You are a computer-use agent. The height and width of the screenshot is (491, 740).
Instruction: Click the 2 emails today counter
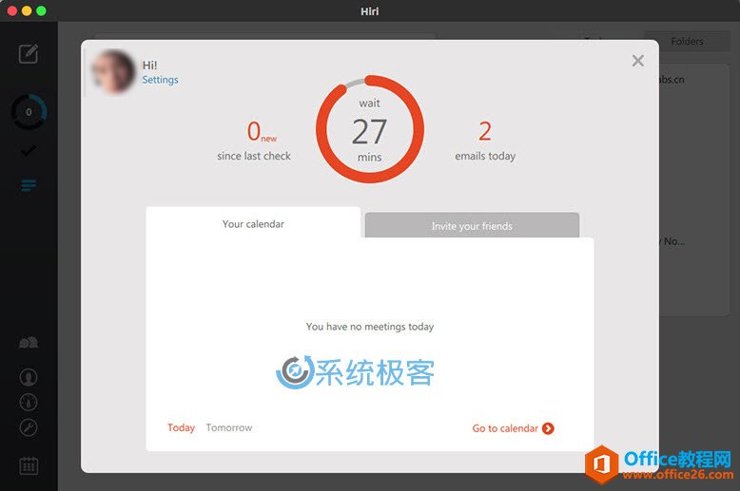485,140
